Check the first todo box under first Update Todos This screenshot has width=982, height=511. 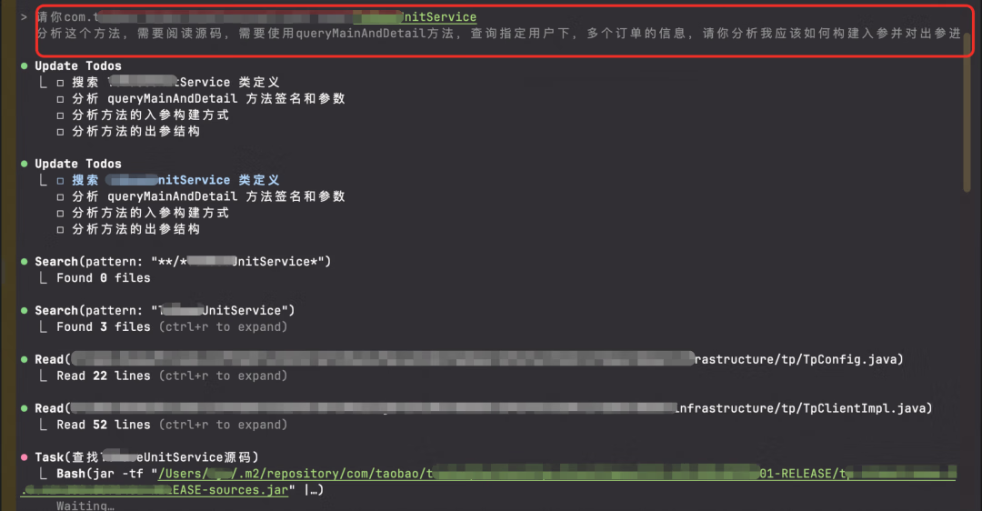click(61, 83)
